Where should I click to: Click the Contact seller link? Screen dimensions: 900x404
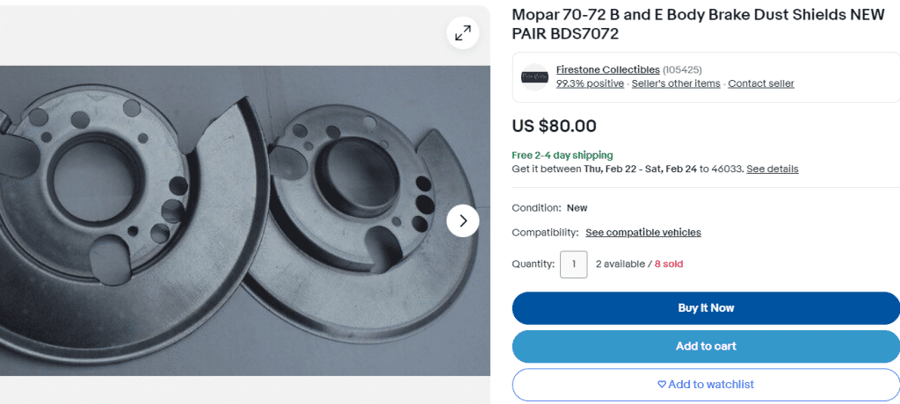tap(760, 83)
